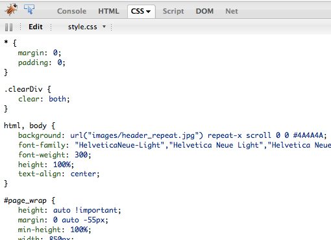The height and width of the screenshot is (240, 331).
Task: Switch to the Console tab
Action: tap(71, 11)
